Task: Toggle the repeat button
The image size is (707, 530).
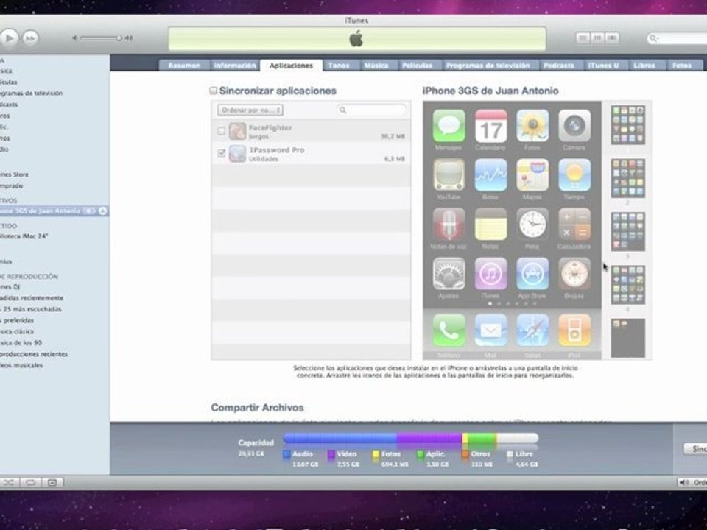Action: pos(30,483)
